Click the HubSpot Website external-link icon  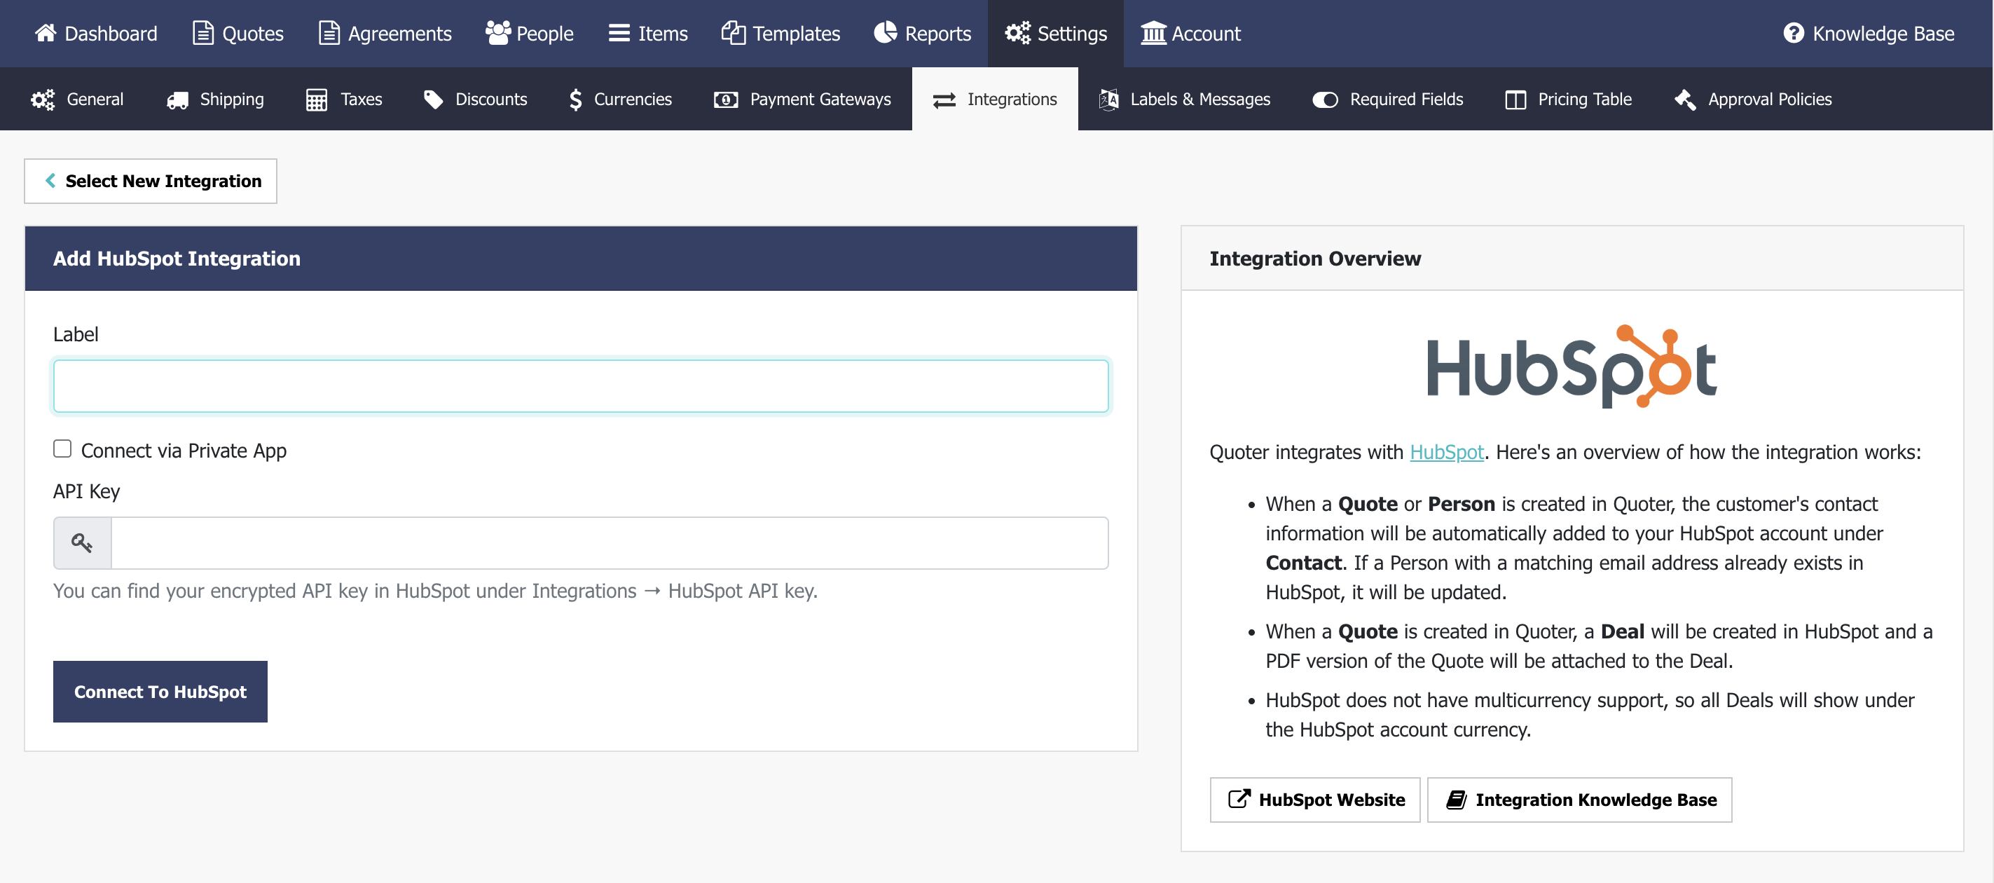pos(1239,799)
